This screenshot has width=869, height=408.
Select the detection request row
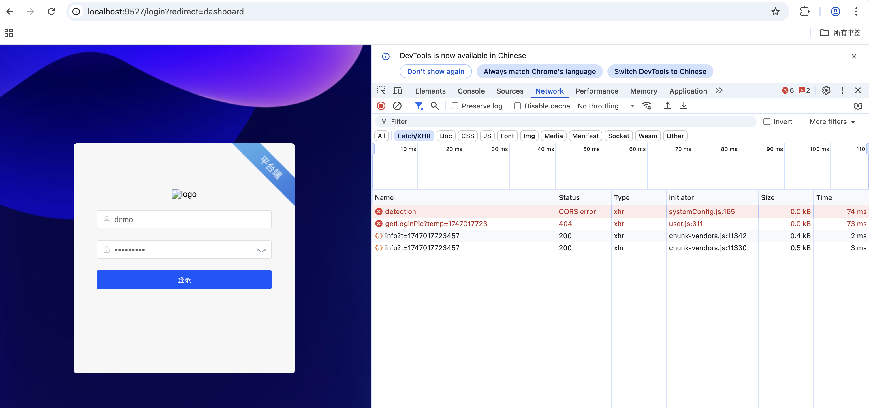pos(620,212)
